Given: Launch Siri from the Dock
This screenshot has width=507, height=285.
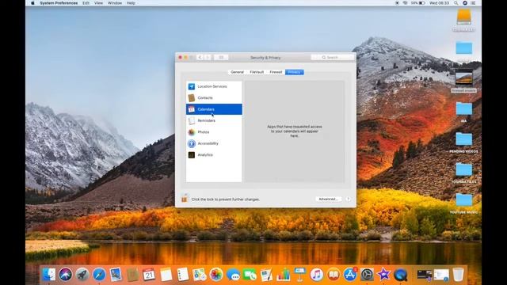Looking at the screenshot, I should pyautogui.click(x=65, y=275).
